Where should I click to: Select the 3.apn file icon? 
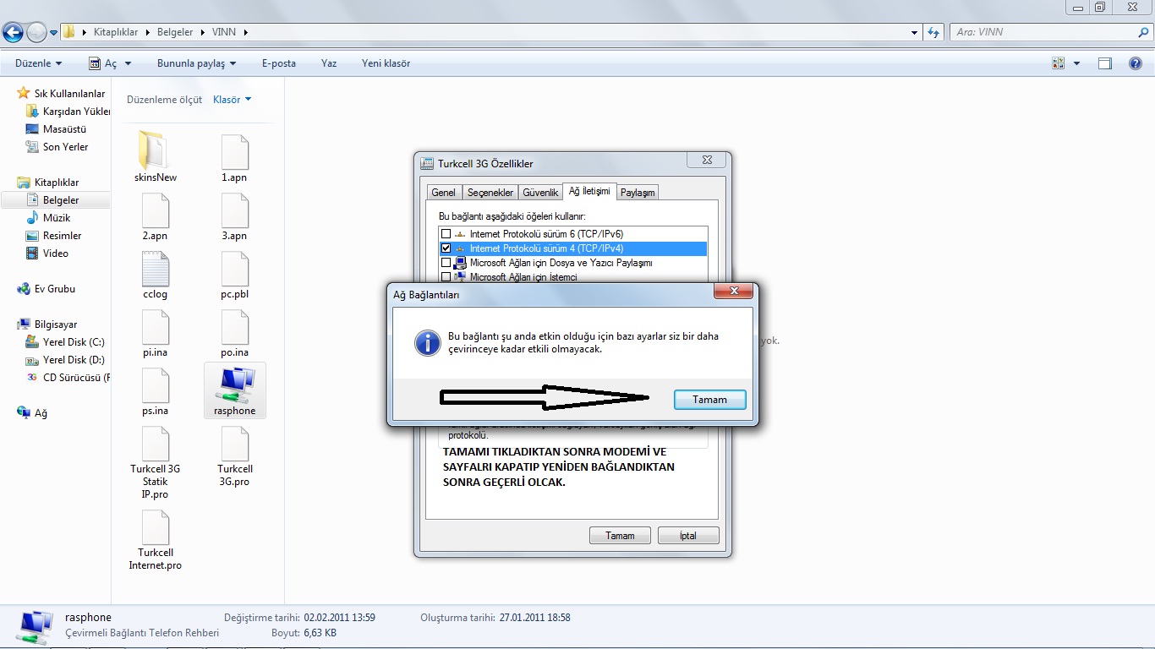click(x=234, y=210)
